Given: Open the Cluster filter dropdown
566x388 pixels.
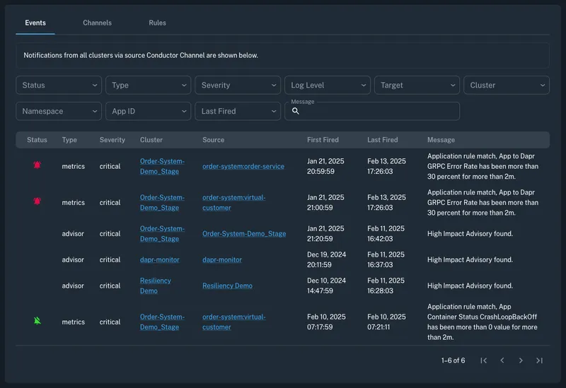Looking at the screenshot, I should pyautogui.click(x=507, y=86).
